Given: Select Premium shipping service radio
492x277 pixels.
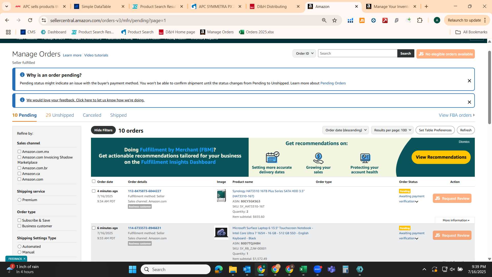Looking at the screenshot, I should coord(19,200).
